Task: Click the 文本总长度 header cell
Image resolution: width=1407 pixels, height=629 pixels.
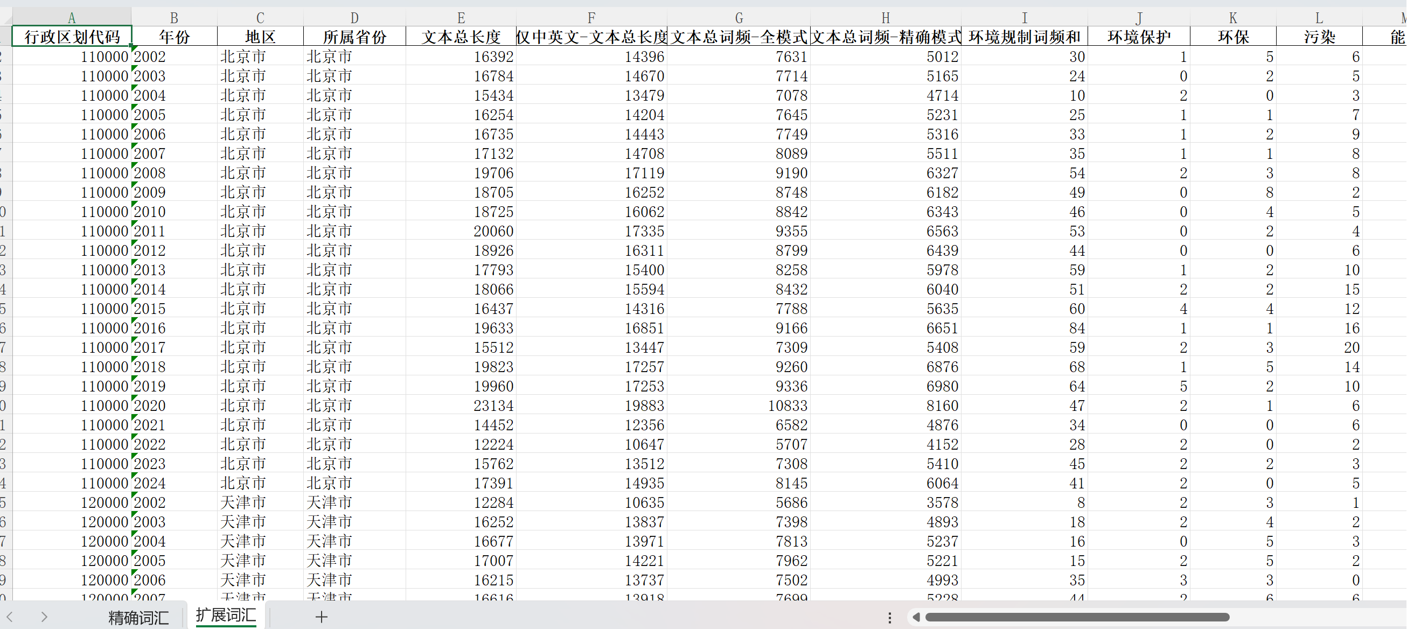Action: (461, 37)
